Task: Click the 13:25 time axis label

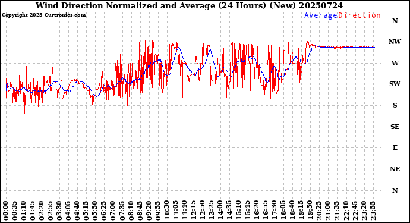Action: tap(212, 211)
